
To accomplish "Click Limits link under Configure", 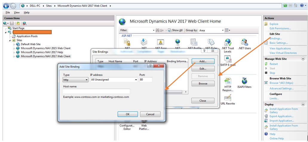I will coord(274,99).
